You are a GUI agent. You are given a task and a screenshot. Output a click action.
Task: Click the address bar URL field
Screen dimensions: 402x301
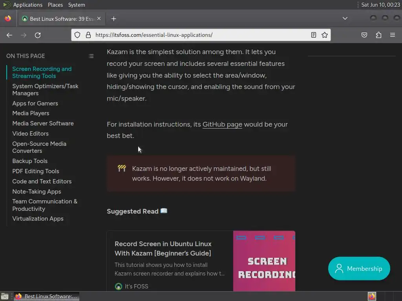pyautogui.click(x=201, y=35)
